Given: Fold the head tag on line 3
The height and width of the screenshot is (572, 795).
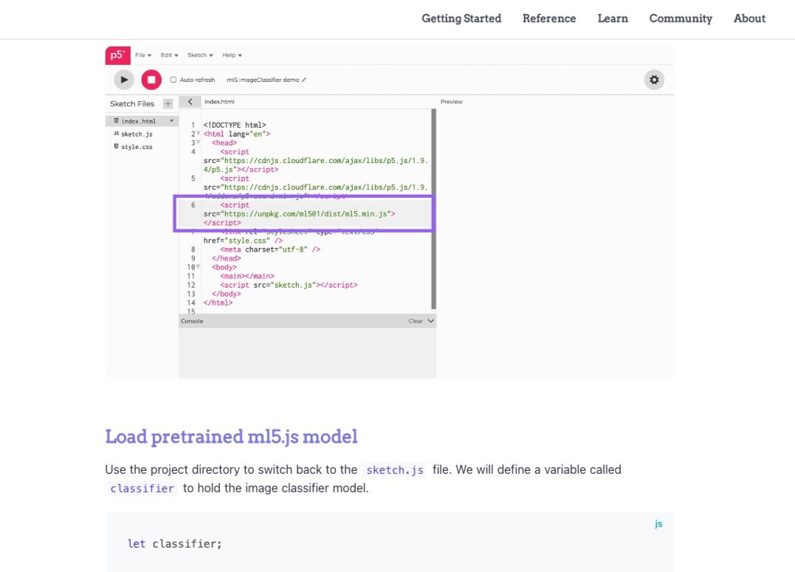Looking at the screenshot, I should pyautogui.click(x=199, y=142).
